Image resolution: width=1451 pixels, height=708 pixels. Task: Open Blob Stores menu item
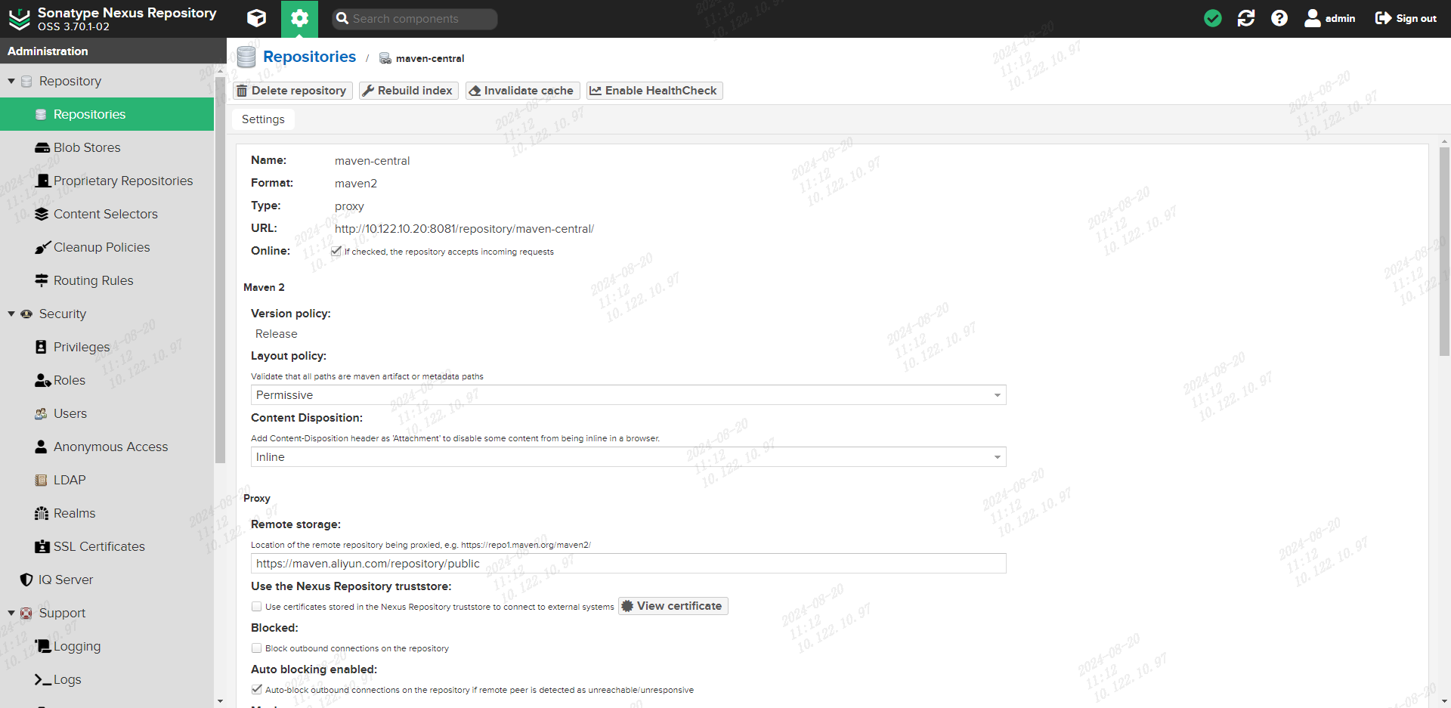(107, 147)
